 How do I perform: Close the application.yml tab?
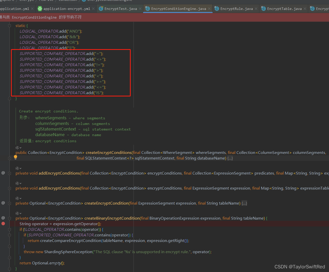pos(32,9)
